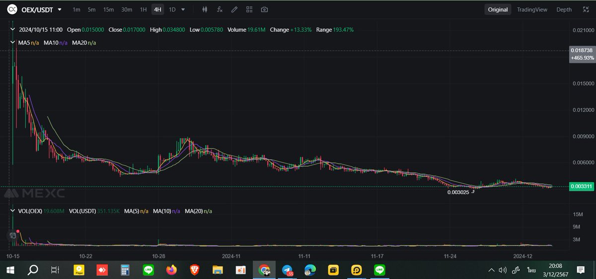Open File Explorer from the taskbar
Screen dimensions: 596x279
(218, 270)
